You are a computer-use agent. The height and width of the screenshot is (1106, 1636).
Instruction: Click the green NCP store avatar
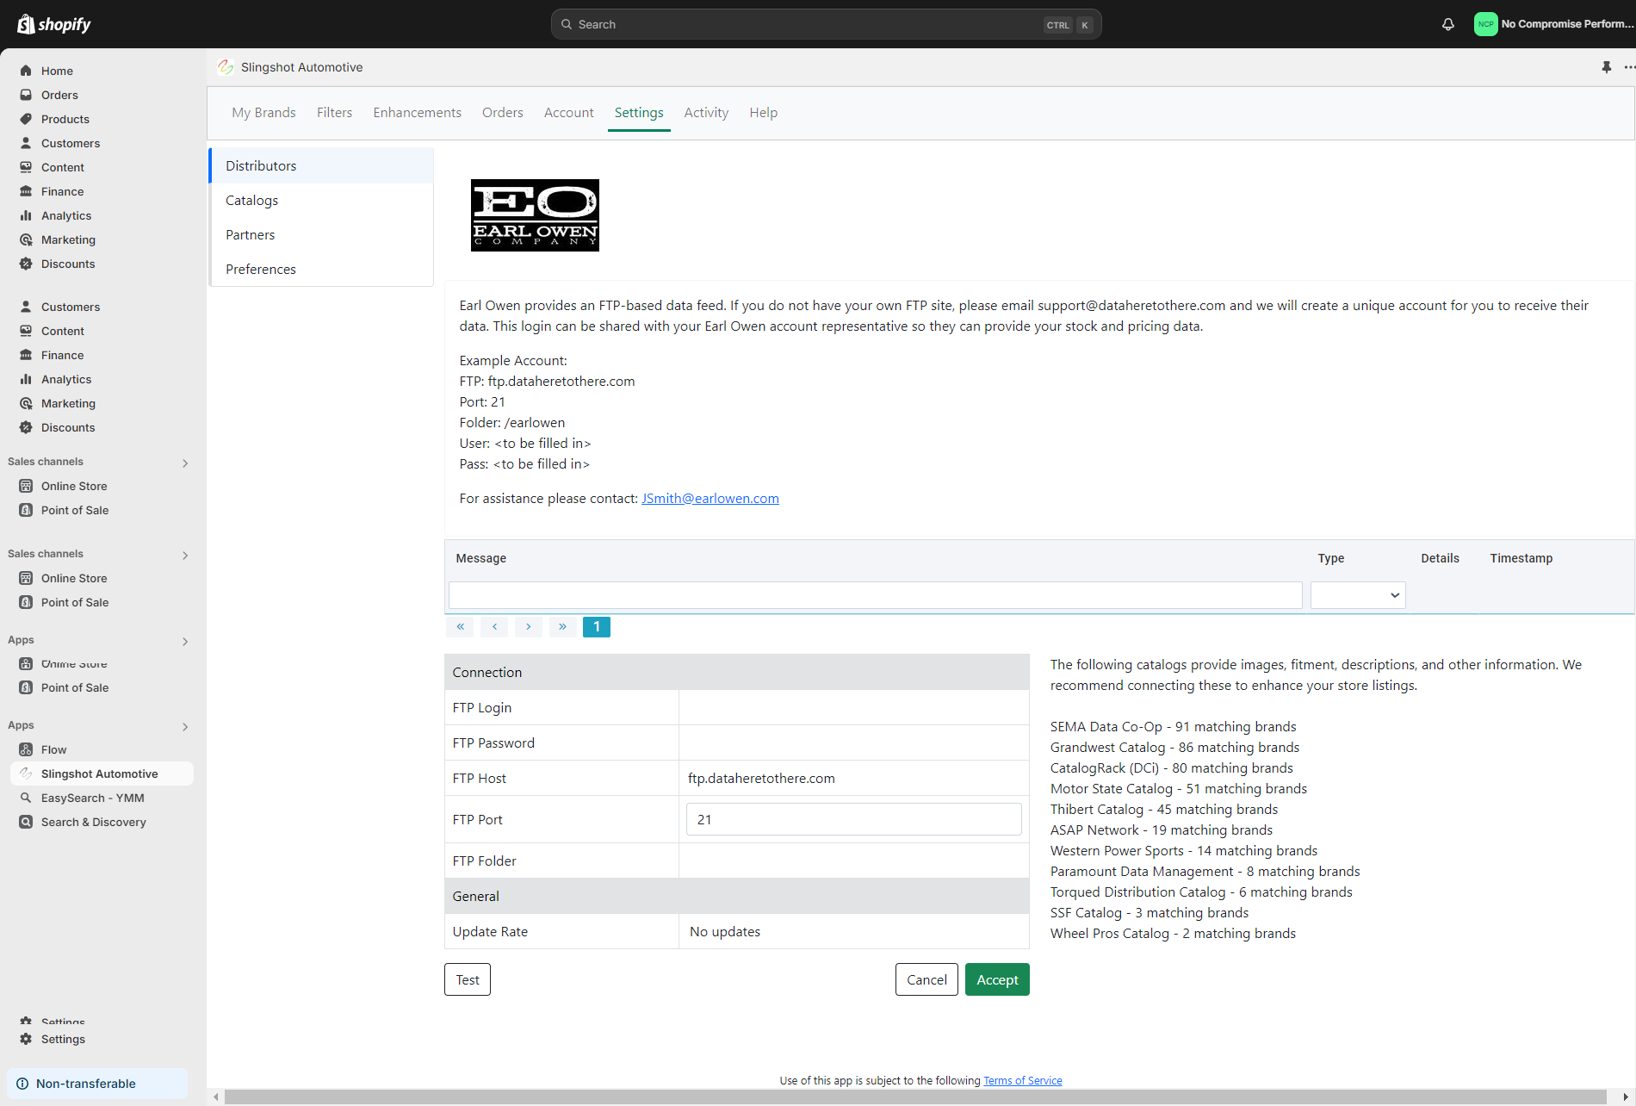1485,24
